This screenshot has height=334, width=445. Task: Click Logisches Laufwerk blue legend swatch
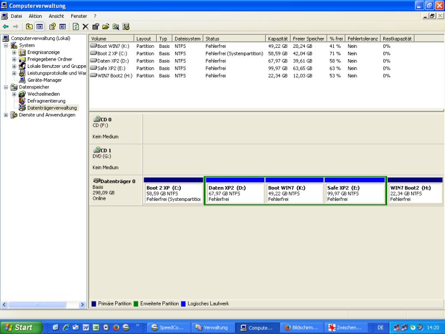pyautogui.click(x=183, y=303)
